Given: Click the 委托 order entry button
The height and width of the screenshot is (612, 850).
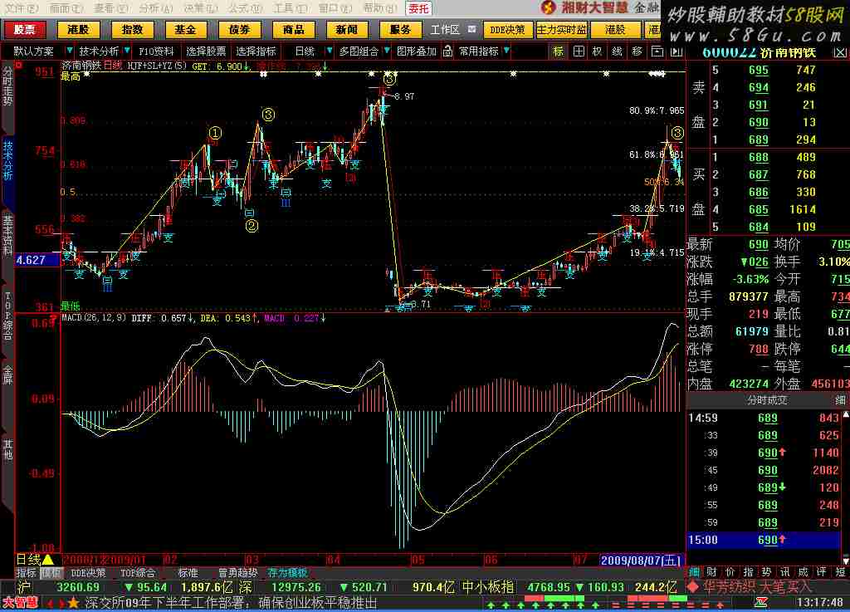Looking at the screenshot, I should click(418, 8).
